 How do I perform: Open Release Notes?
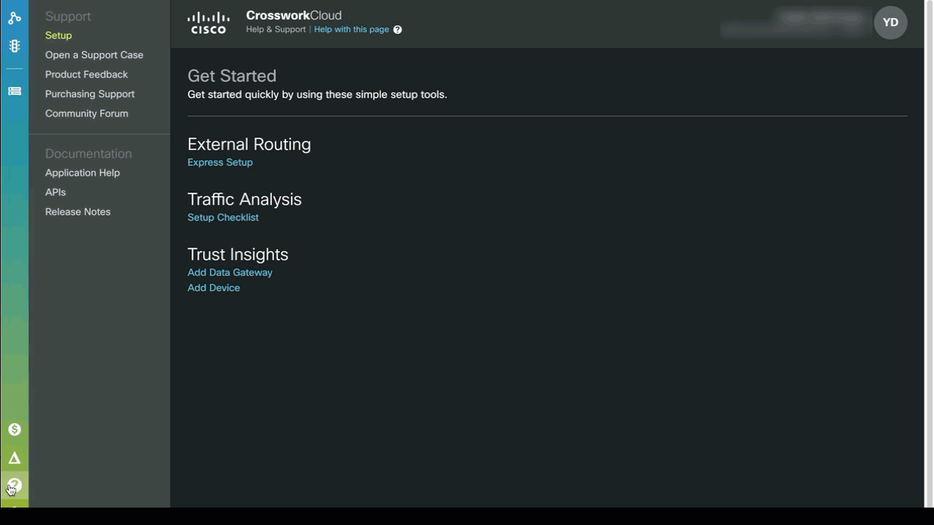click(78, 212)
